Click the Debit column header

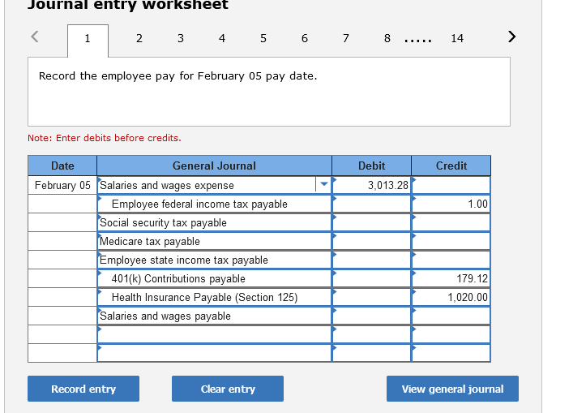[371, 166]
